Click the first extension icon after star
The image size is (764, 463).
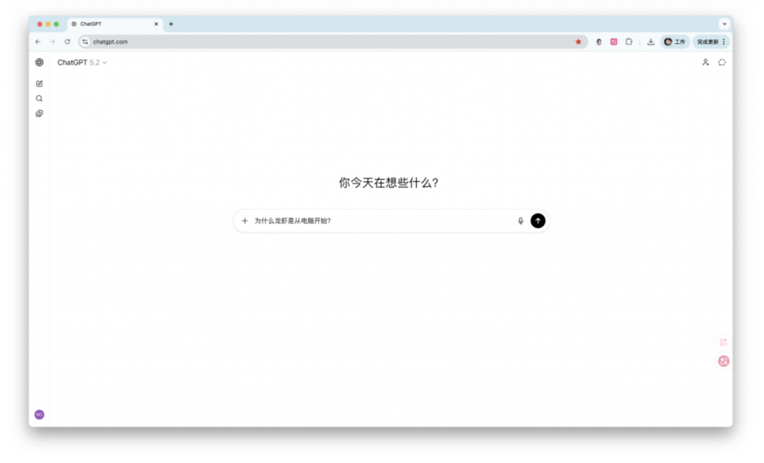[599, 42]
